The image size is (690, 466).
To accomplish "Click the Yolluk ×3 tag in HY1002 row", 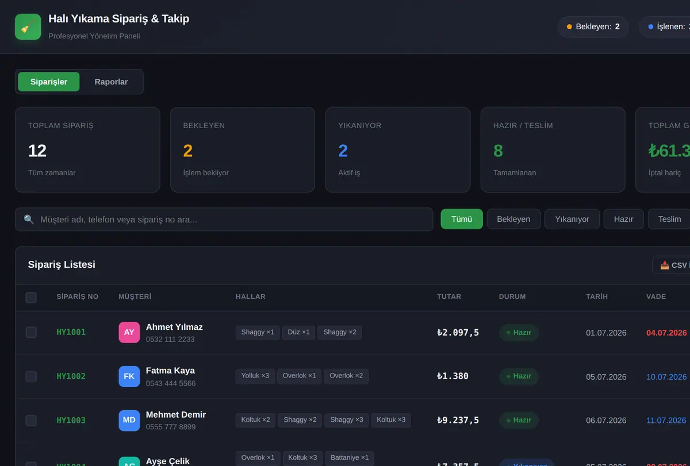I will [255, 376].
